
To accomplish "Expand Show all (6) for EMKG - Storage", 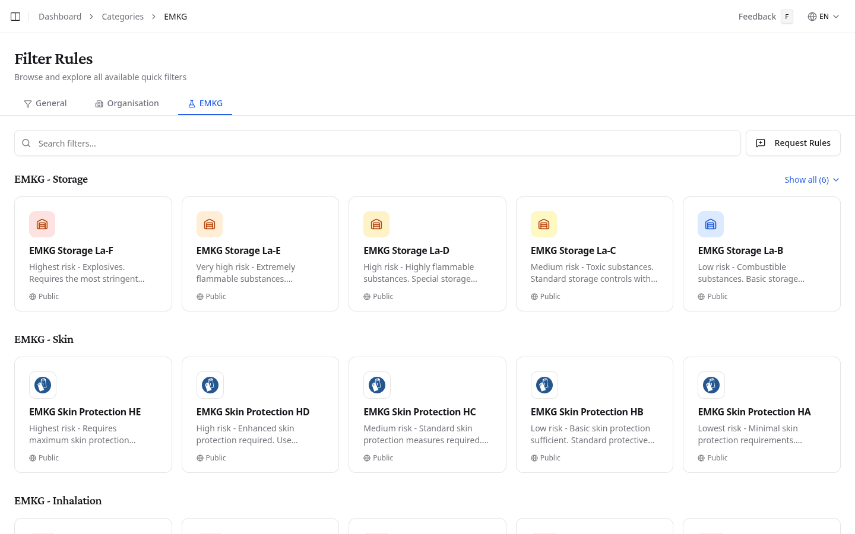I will click(806, 179).
